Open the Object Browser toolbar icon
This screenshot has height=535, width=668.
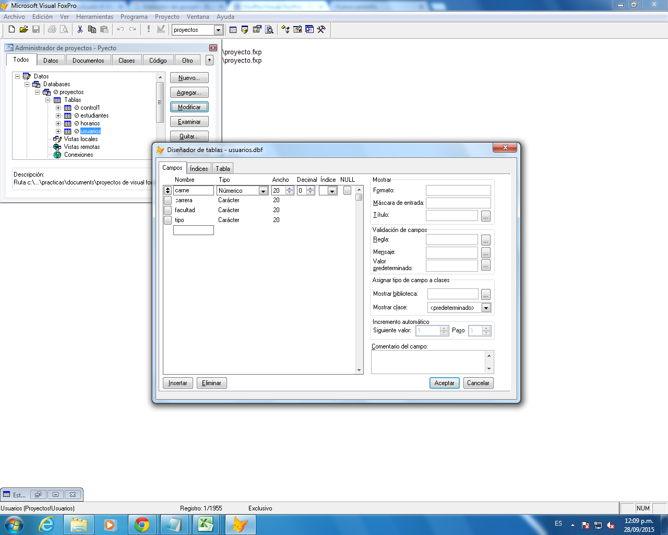pyautogui.click(x=297, y=30)
